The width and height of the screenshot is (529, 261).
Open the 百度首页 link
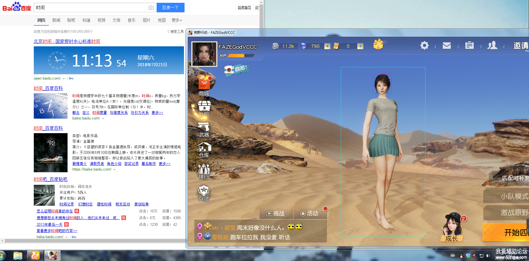244,8
